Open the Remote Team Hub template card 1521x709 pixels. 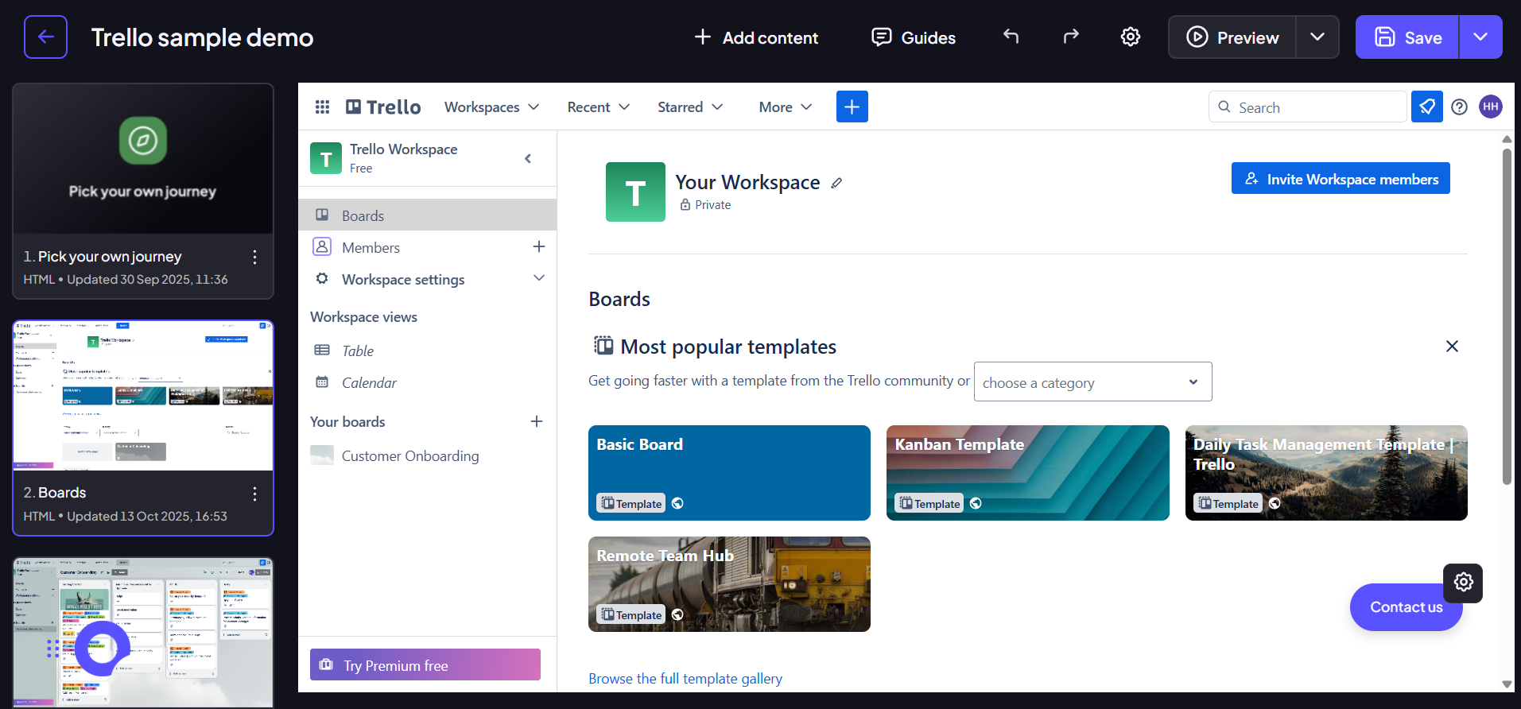coord(729,584)
